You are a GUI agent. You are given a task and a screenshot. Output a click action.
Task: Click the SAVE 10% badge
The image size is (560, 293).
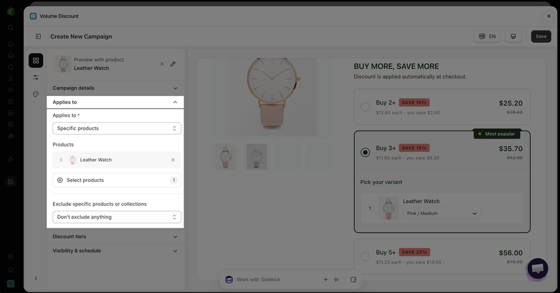coord(415,102)
